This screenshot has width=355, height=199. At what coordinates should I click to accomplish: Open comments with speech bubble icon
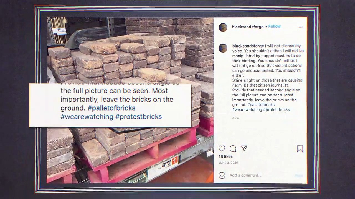[233, 149]
